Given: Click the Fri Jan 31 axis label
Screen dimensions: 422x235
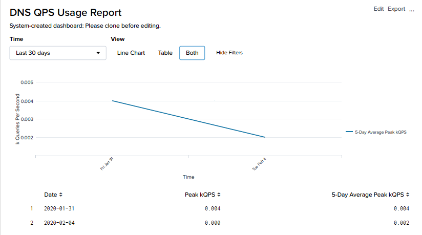Looking at the screenshot, I should click(x=107, y=164).
